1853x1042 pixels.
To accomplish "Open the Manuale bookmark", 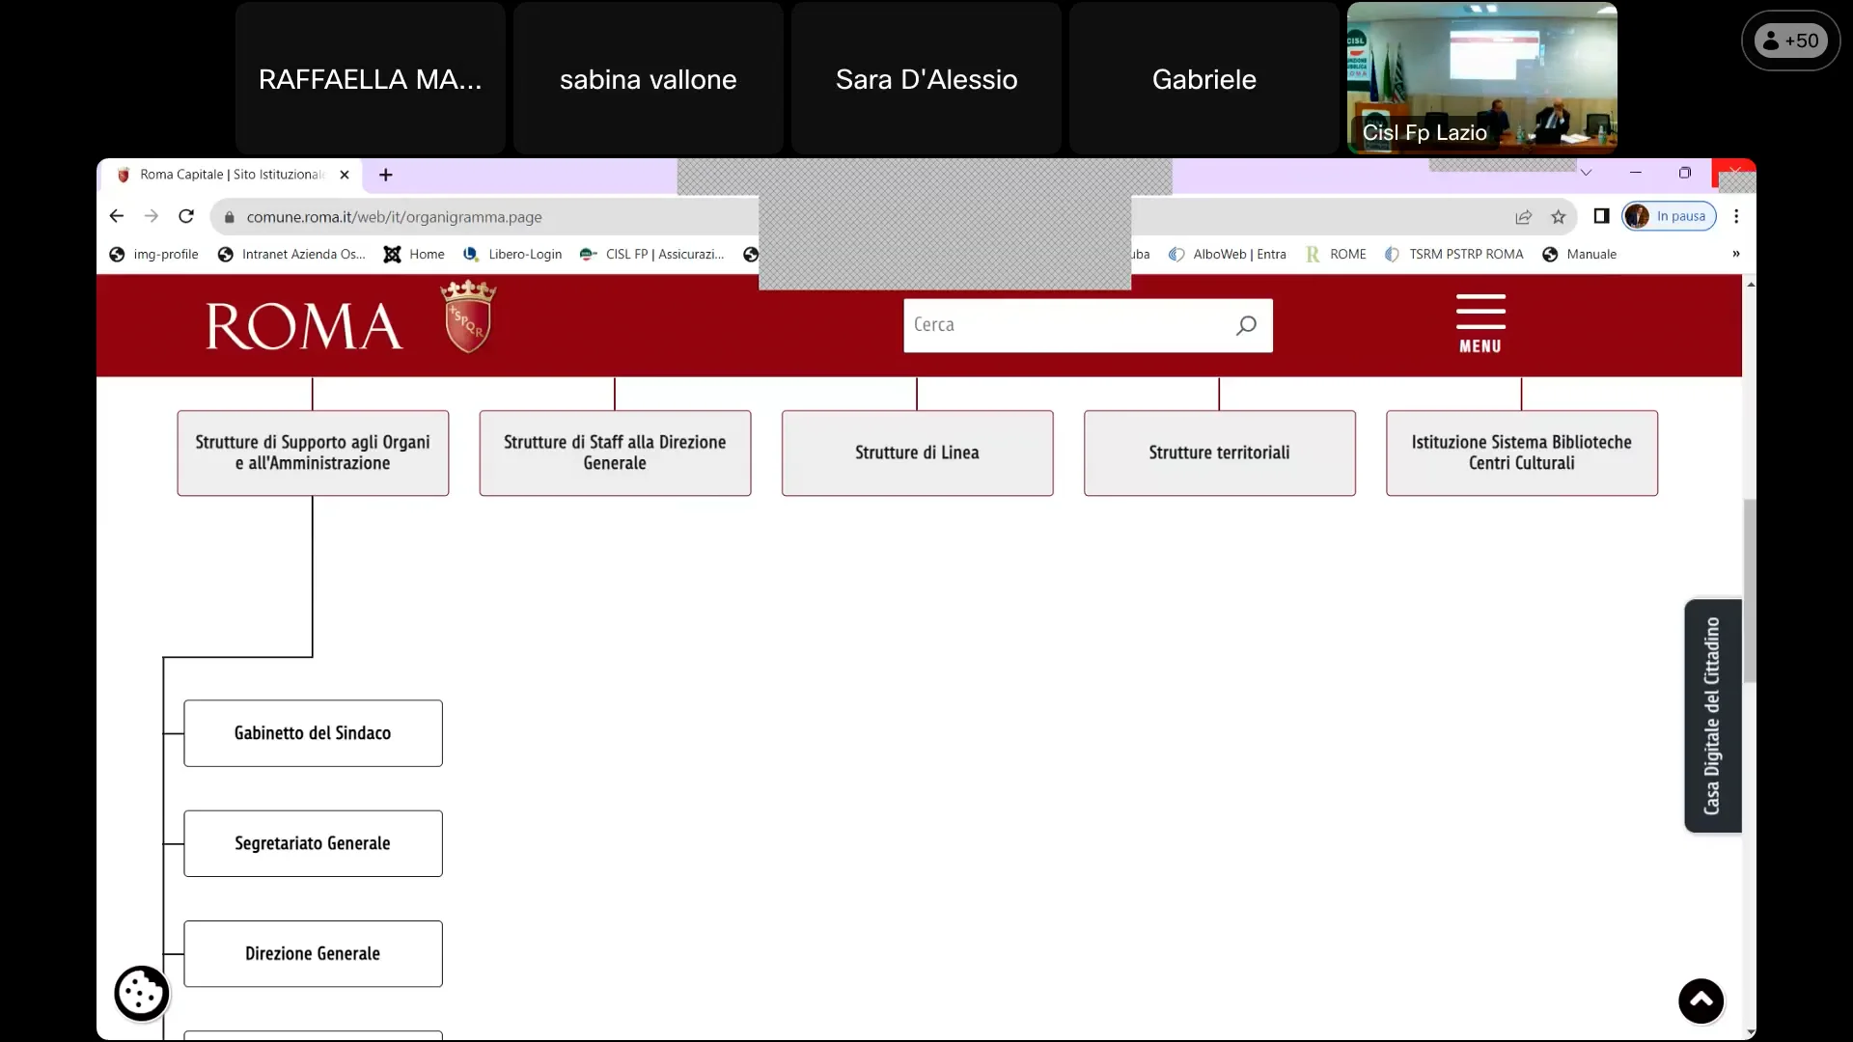I will pos(1580,255).
